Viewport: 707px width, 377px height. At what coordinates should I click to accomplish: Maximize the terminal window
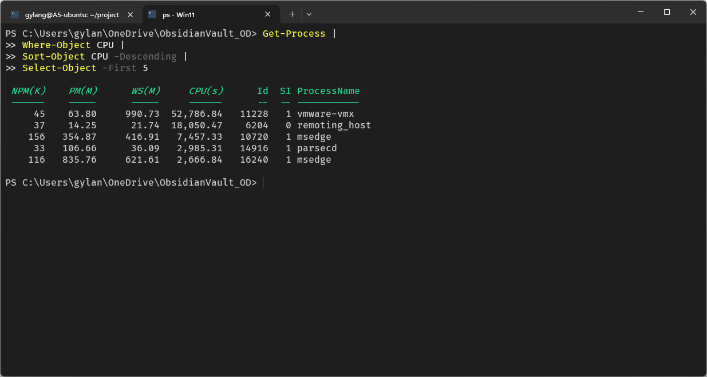(667, 12)
